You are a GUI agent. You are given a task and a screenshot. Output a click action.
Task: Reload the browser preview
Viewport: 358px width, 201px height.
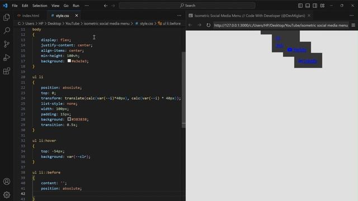[x=208, y=25]
